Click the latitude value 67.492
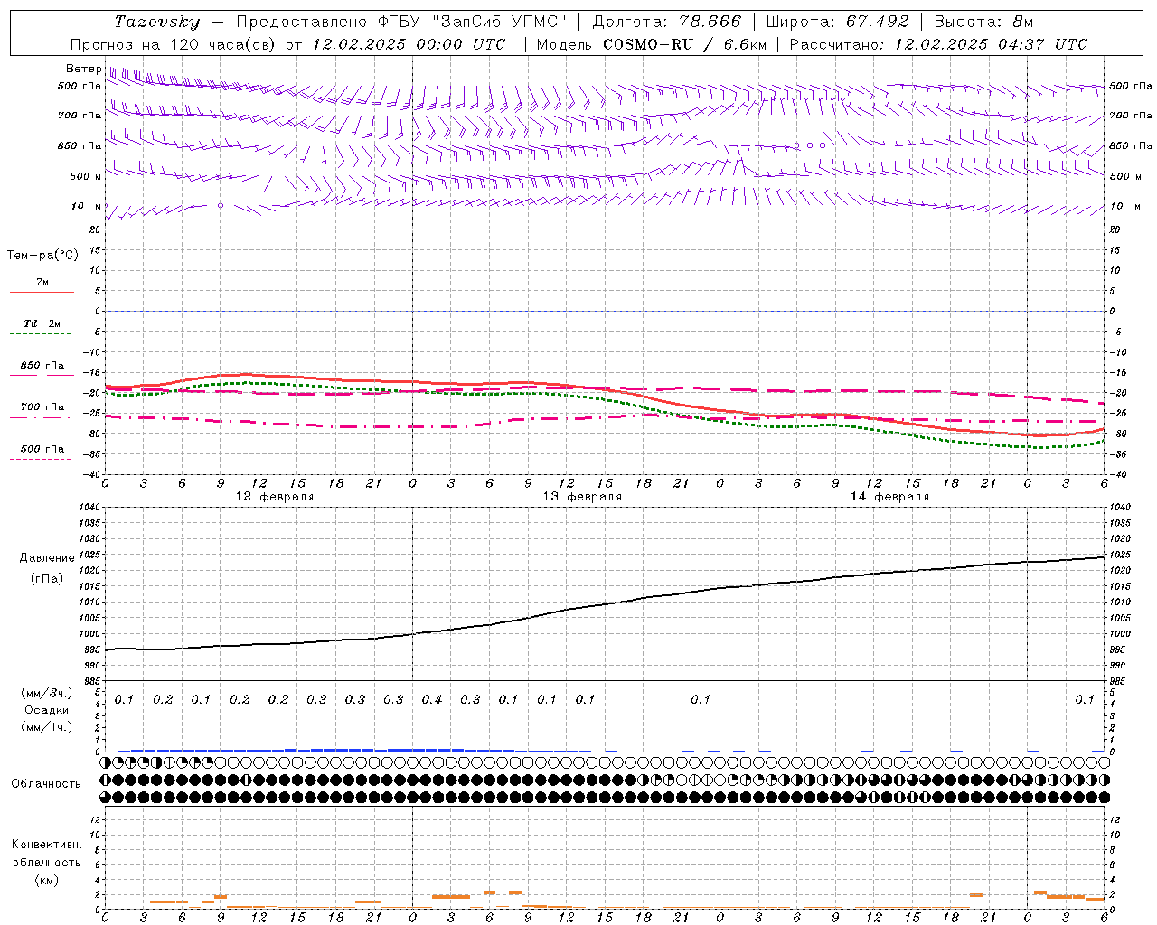This screenshot has height=925, width=1157. pyautogui.click(x=878, y=22)
